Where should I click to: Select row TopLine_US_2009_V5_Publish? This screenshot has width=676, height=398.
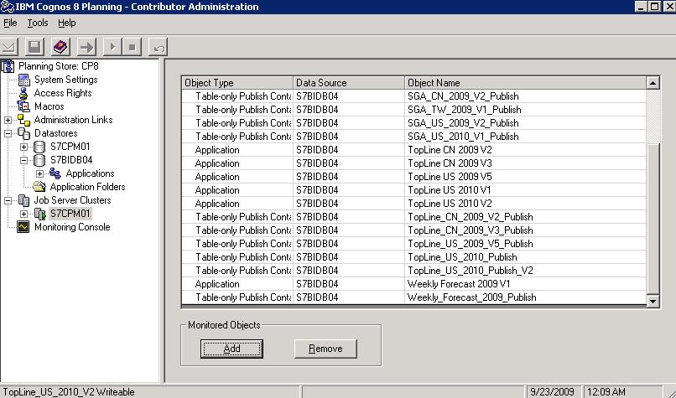click(x=413, y=243)
